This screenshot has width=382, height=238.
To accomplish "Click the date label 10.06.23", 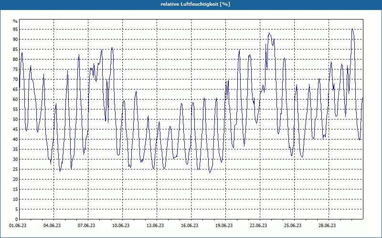I will (x=121, y=226).
